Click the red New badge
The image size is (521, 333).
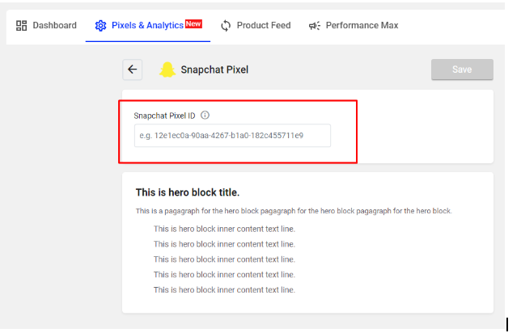(x=193, y=24)
